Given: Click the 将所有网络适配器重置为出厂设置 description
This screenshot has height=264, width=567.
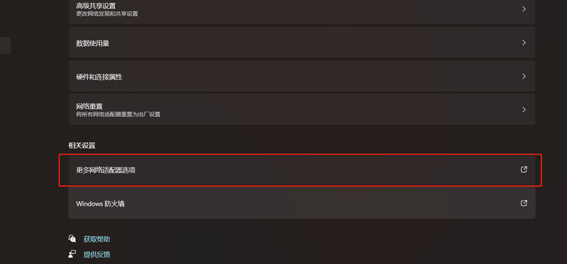Looking at the screenshot, I should (118, 115).
